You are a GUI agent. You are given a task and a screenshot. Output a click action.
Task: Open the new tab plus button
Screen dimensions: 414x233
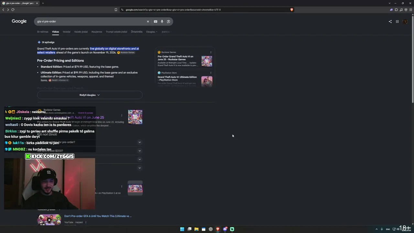pos(43,3)
